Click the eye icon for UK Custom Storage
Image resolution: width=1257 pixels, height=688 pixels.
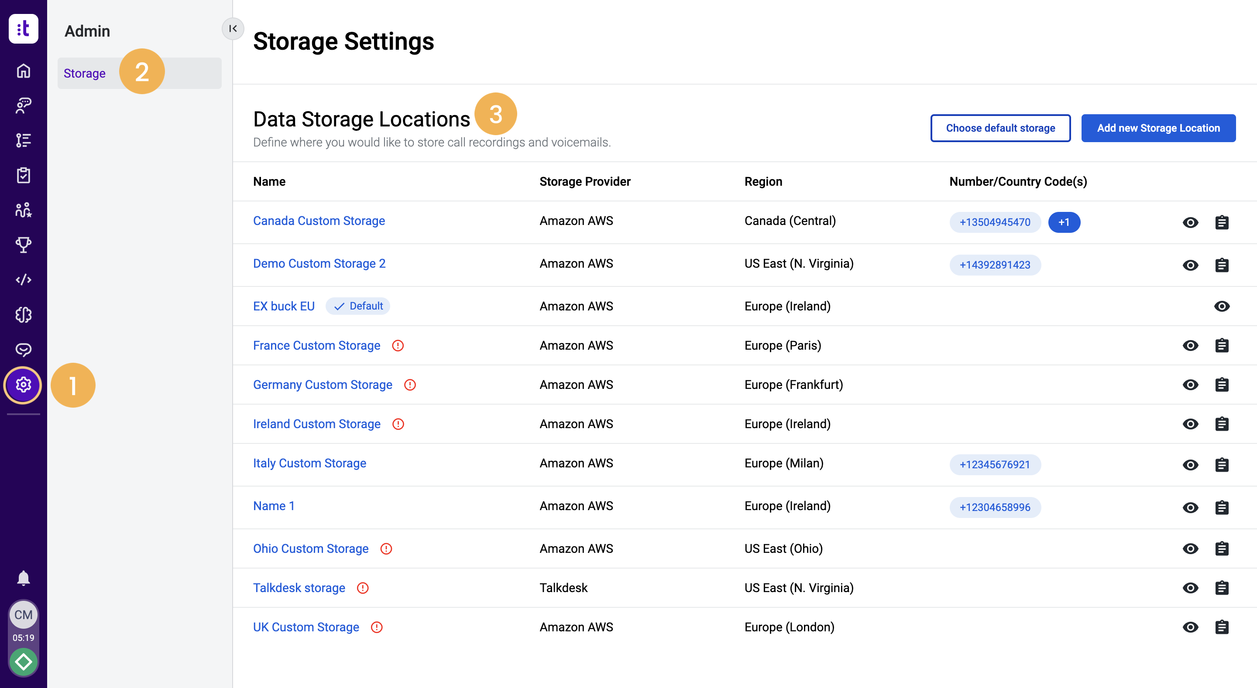(x=1191, y=627)
